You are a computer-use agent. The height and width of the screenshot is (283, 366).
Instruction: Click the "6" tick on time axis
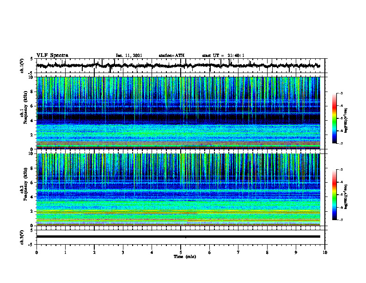tap(210, 252)
